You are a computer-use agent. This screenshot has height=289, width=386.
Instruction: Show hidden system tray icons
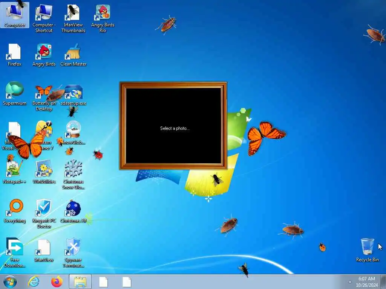click(x=350, y=282)
